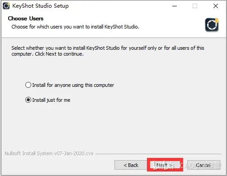Click the large KeyShot logo in the header
The image size is (227, 176).
pos(212,25)
